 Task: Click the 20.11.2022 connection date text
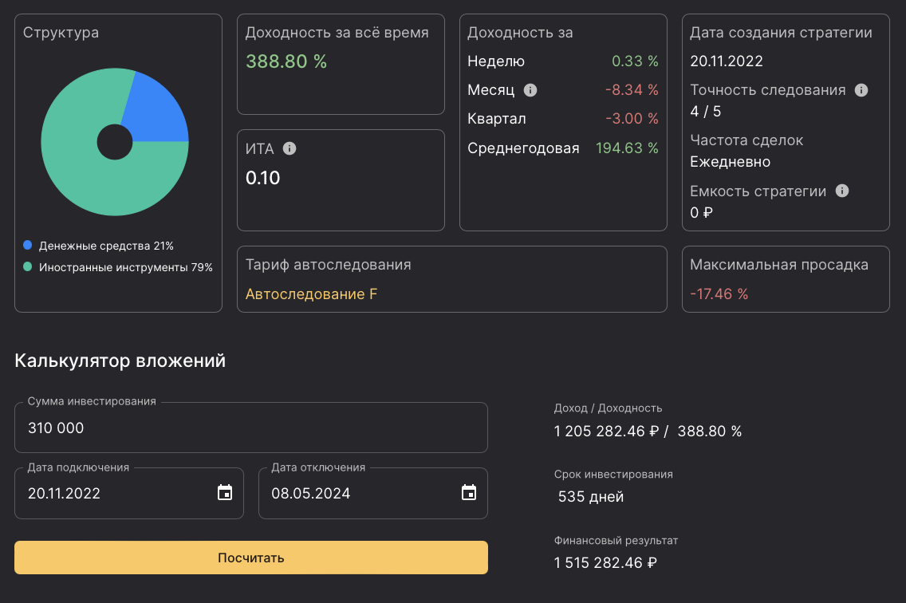point(65,493)
